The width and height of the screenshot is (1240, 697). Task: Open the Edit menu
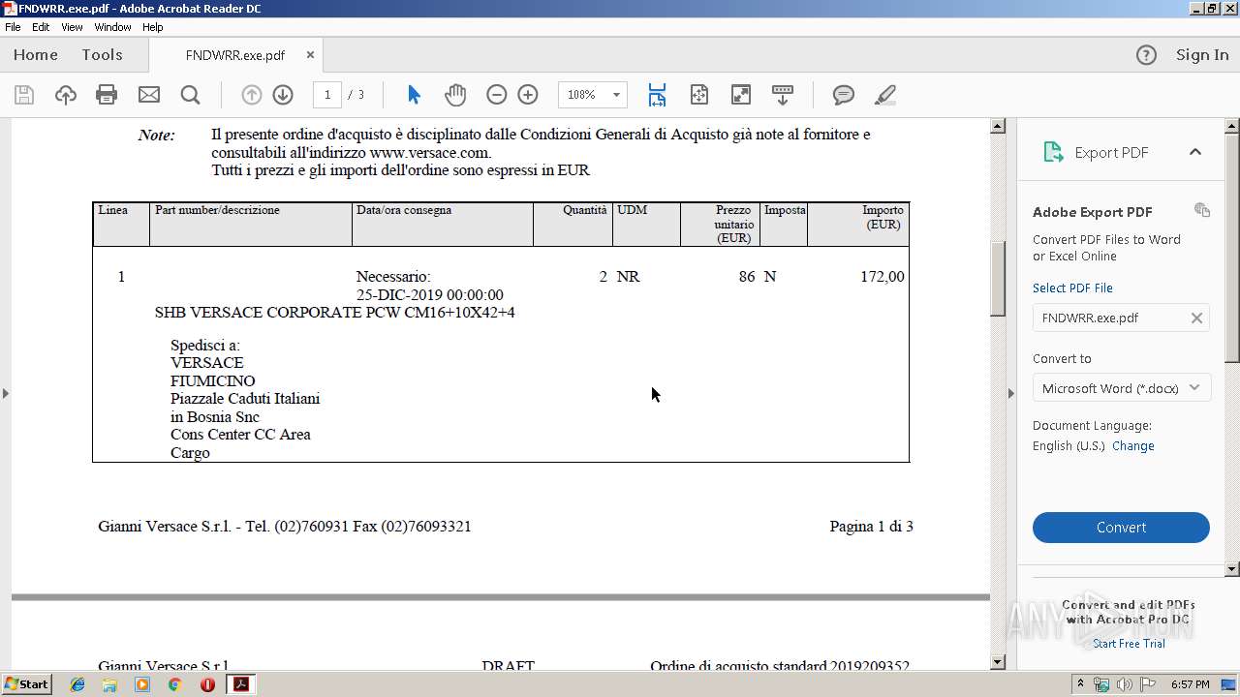(41, 27)
